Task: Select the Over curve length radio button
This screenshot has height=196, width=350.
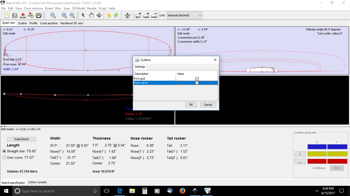Action: [x=4, y=157]
